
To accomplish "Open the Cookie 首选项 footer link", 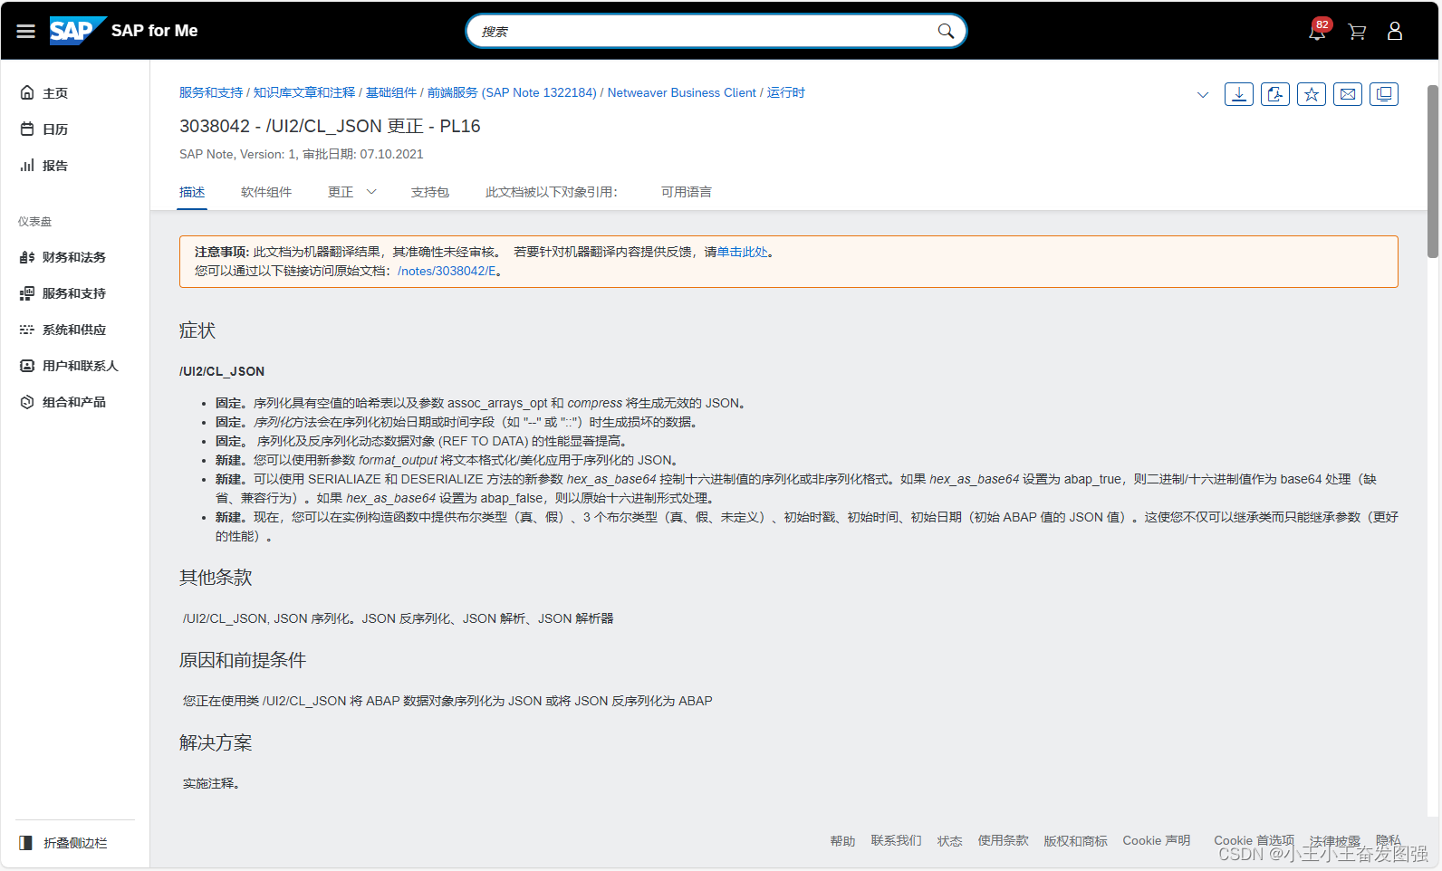I will [x=1255, y=841].
